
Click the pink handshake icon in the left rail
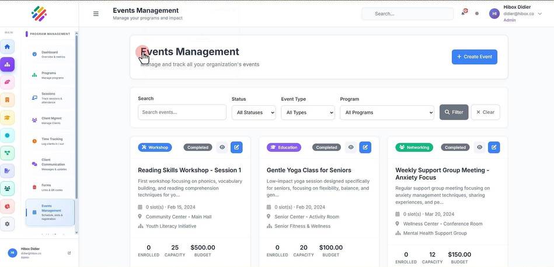[x=7, y=82]
